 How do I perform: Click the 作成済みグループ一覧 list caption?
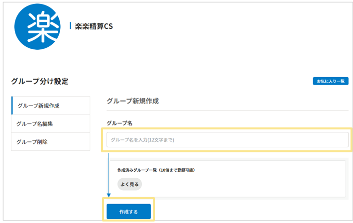(156, 170)
